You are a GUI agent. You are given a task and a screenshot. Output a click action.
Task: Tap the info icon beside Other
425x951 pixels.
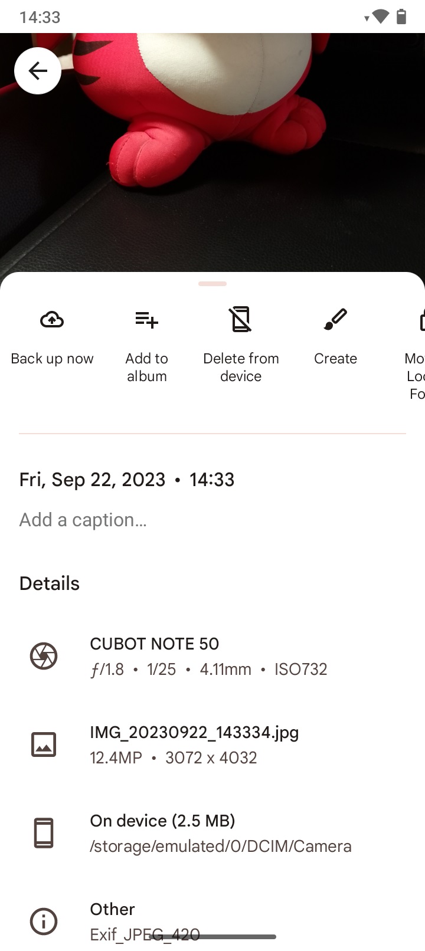pyautogui.click(x=44, y=922)
